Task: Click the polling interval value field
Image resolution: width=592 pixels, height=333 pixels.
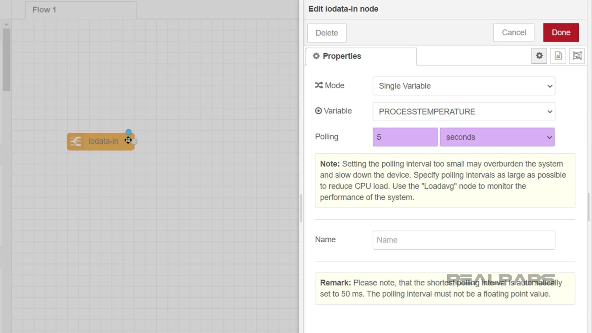Action: point(405,137)
